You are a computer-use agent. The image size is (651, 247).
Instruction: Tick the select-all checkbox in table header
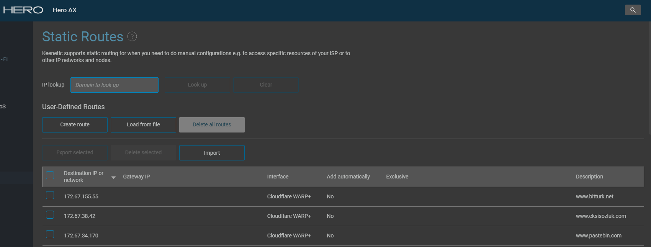[x=50, y=175]
